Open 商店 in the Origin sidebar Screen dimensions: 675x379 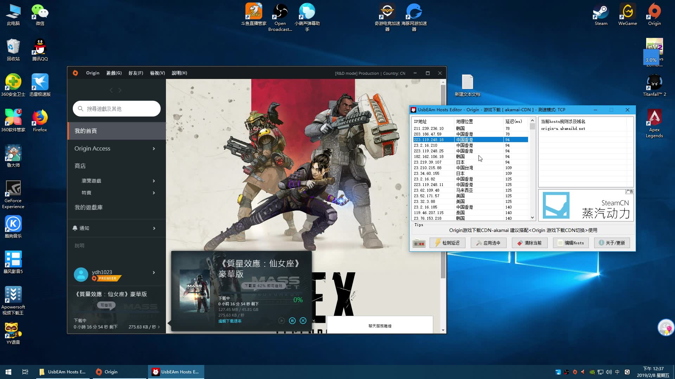point(80,166)
